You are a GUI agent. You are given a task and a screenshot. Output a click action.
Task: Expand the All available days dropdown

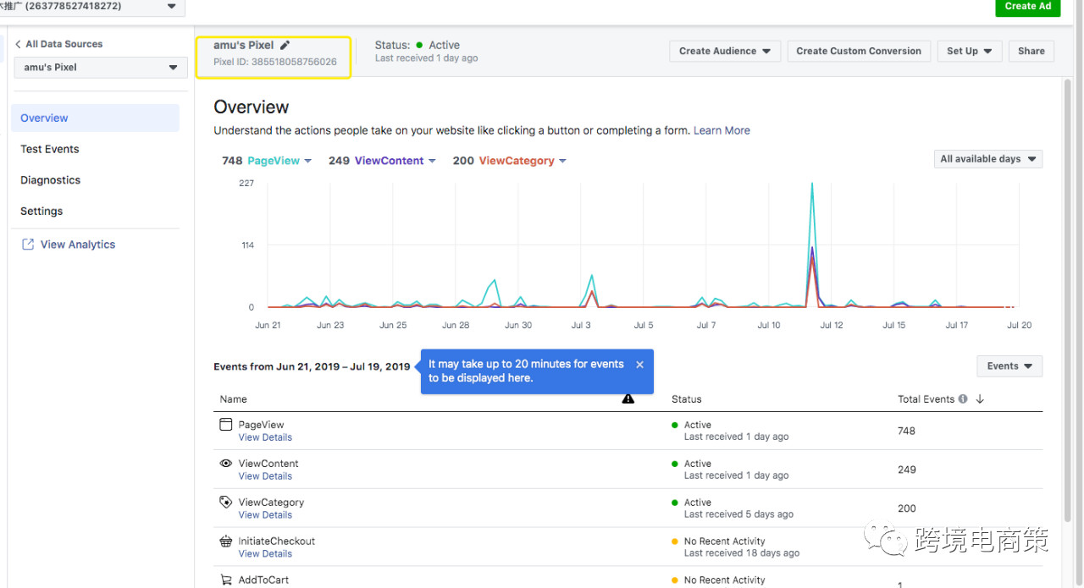click(987, 159)
